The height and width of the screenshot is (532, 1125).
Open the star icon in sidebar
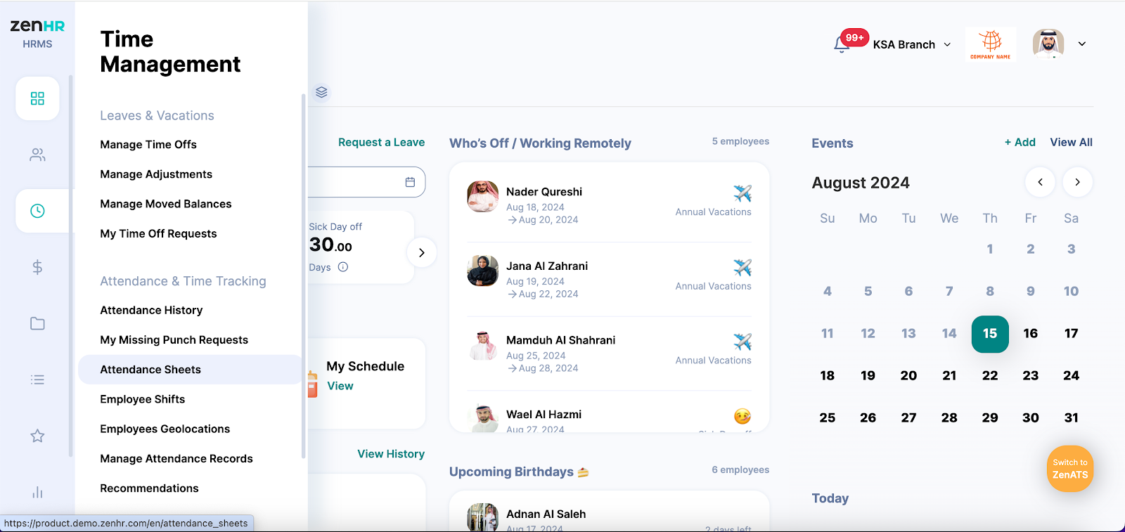click(37, 436)
